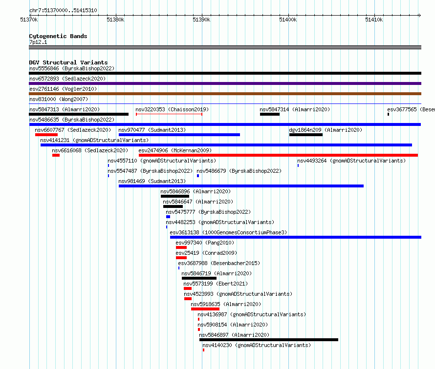Open nsv5908154 (Almarri2020) label
The image size is (435, 369).
[233, 325]
